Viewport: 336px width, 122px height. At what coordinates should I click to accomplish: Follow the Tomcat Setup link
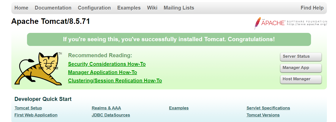point(28,108)
